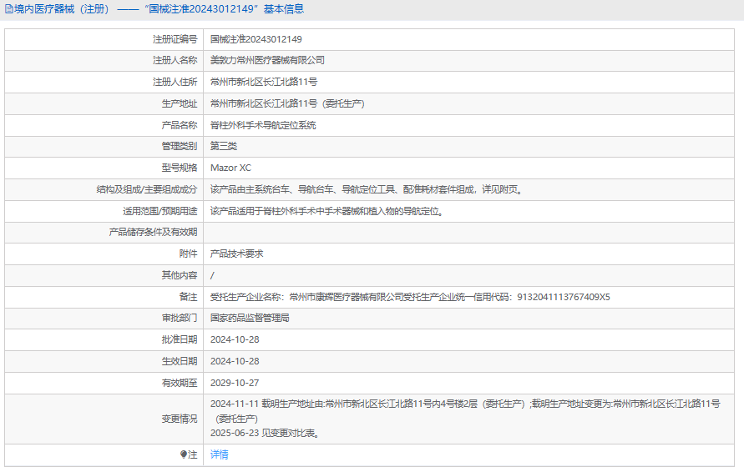Screen dimensions: 744x472
Task: Click the structure description starting 该产品由主系统台车
Action: coord(367,189)
